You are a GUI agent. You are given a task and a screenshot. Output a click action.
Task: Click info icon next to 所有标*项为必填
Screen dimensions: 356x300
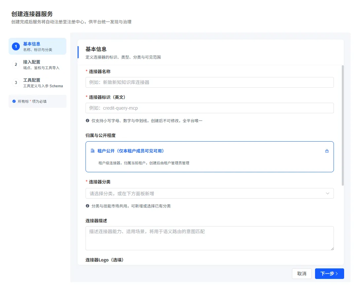coord(14,101)
